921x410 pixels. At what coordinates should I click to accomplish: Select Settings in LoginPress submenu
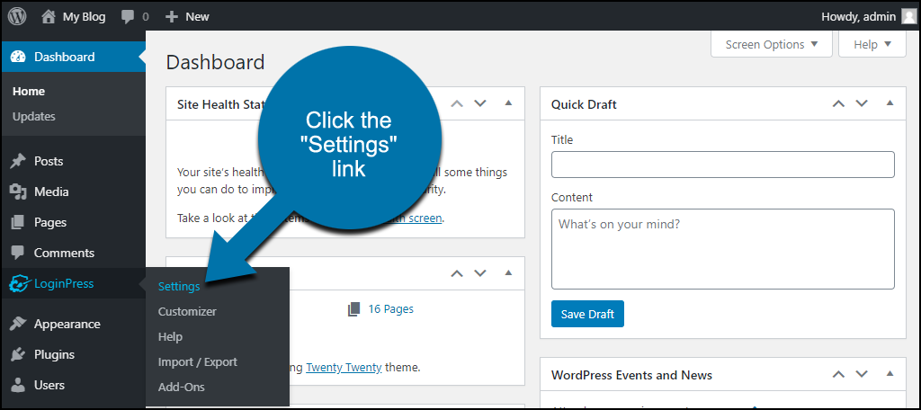(179, 286)
